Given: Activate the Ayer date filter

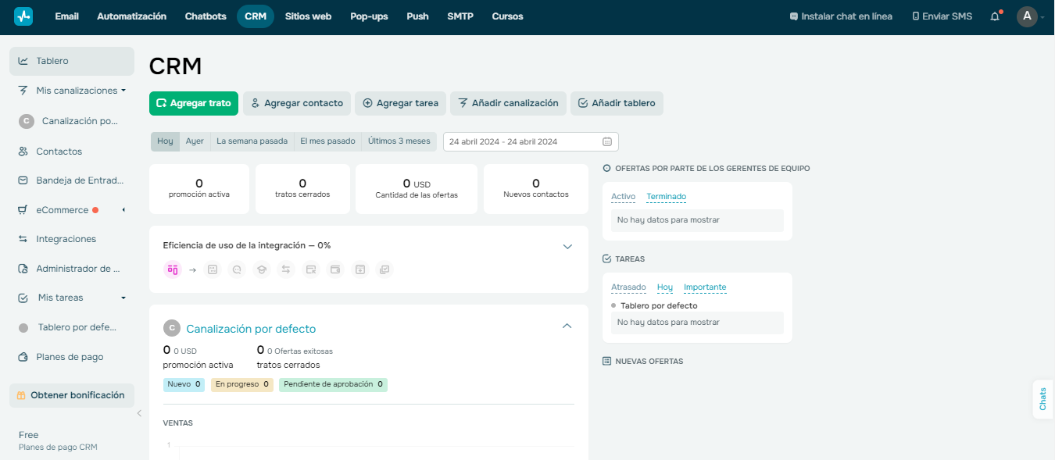Looking at the screenshot, I should tap(195, 141).
